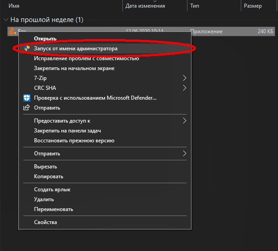Open Свойства at the menu bottom
Screen dimensions: 278x251
click(105, 222)
